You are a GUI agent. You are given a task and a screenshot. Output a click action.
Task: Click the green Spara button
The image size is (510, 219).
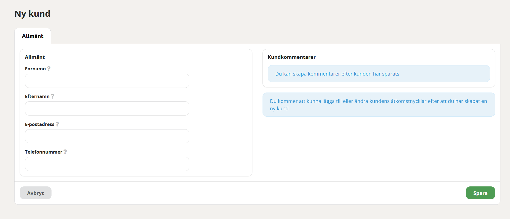pyautogui.click(x=480, y=193)
